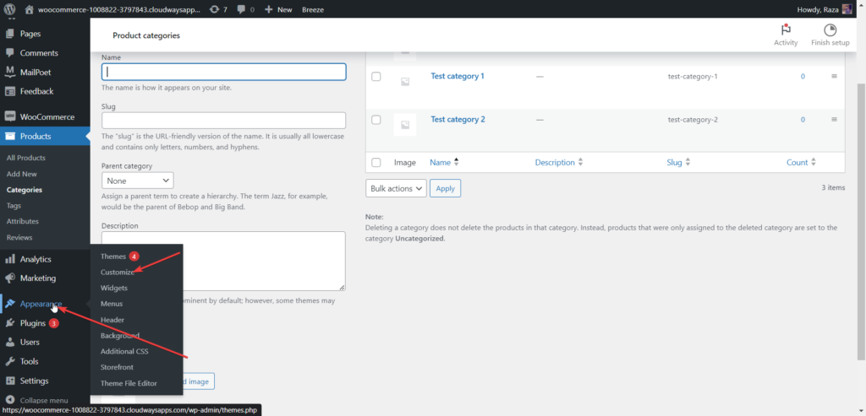Click the WordPress logo icon
Viewport: 866px width, 416px height.
click(x=10, y=9)
